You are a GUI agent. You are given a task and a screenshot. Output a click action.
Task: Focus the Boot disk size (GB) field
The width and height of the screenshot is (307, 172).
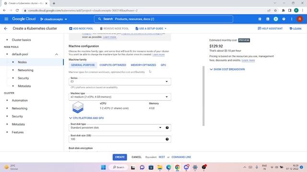coord(119,139)
